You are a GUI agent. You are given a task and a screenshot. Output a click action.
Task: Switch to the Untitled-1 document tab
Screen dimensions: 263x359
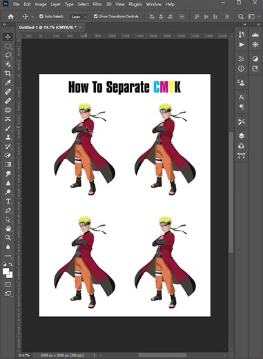point(48,28)
